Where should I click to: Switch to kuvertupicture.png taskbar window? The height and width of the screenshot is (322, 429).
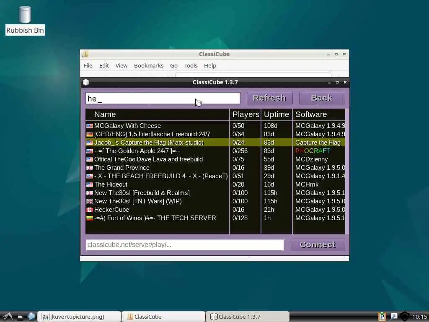tap(79, 317)
